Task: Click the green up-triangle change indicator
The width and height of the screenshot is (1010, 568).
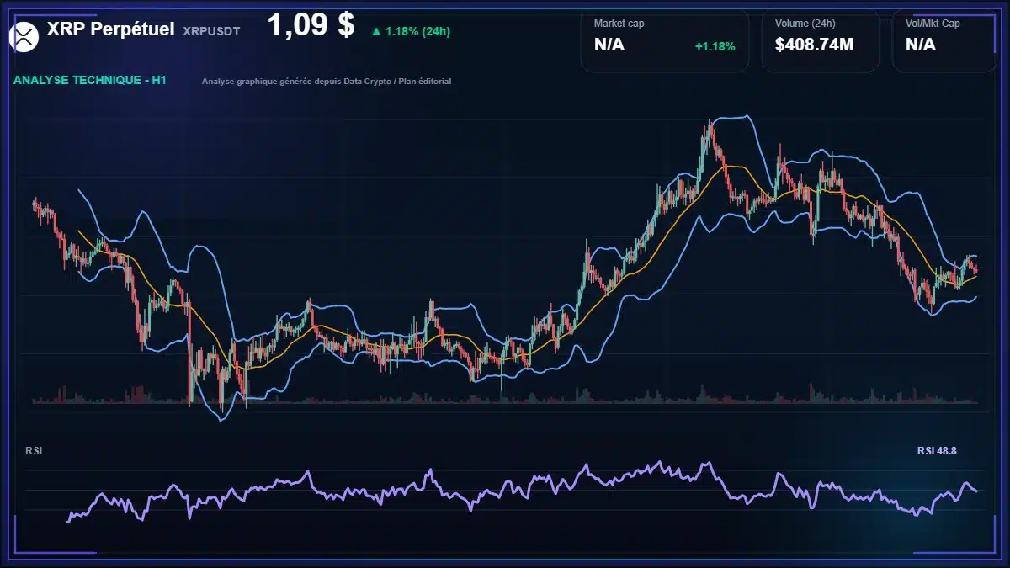Action: click(x=376, y=31)
